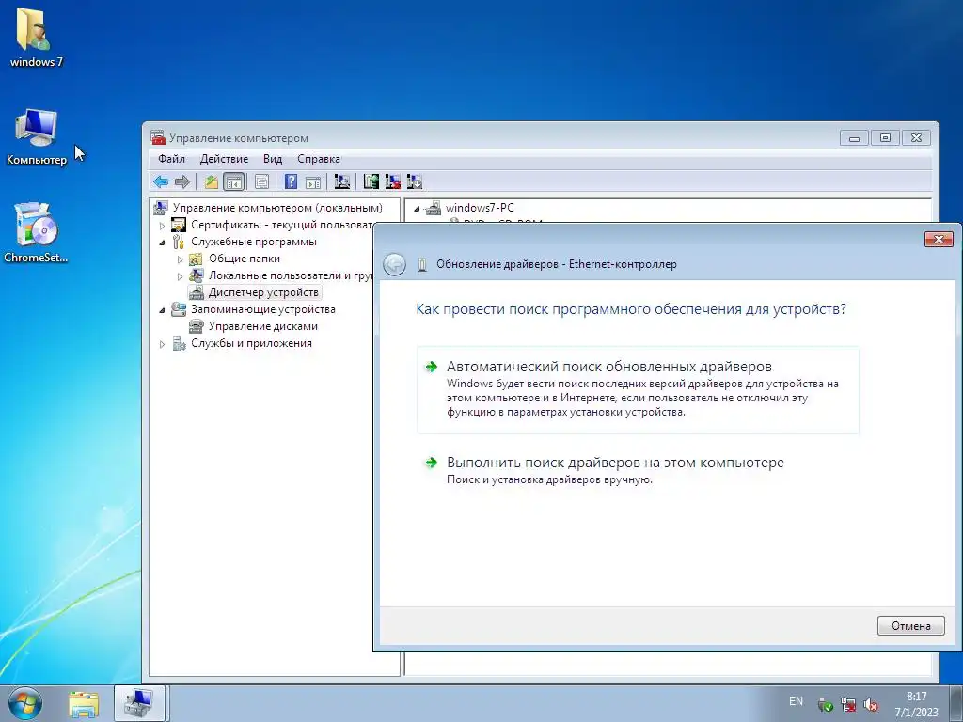The image size is (963, 722).
Task: Expand the Сертификаты - текущий пользователь node
Action: click(162, 226)
